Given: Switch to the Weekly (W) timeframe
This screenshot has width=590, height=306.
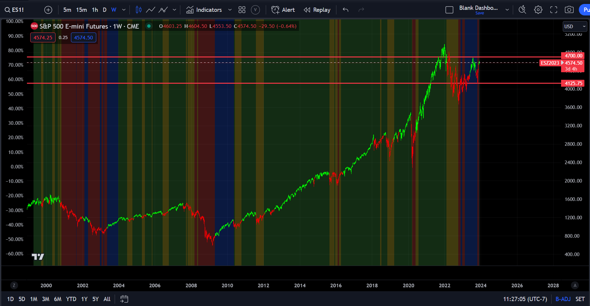Looking at the screenshot, I should tap(114, 10).
